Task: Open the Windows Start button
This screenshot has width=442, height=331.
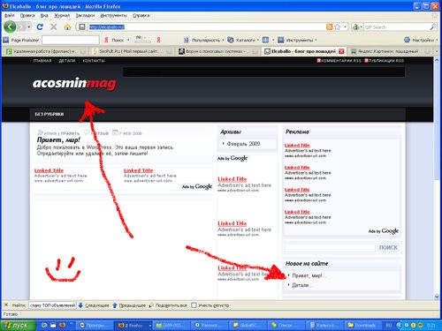Action: (19, 325)
